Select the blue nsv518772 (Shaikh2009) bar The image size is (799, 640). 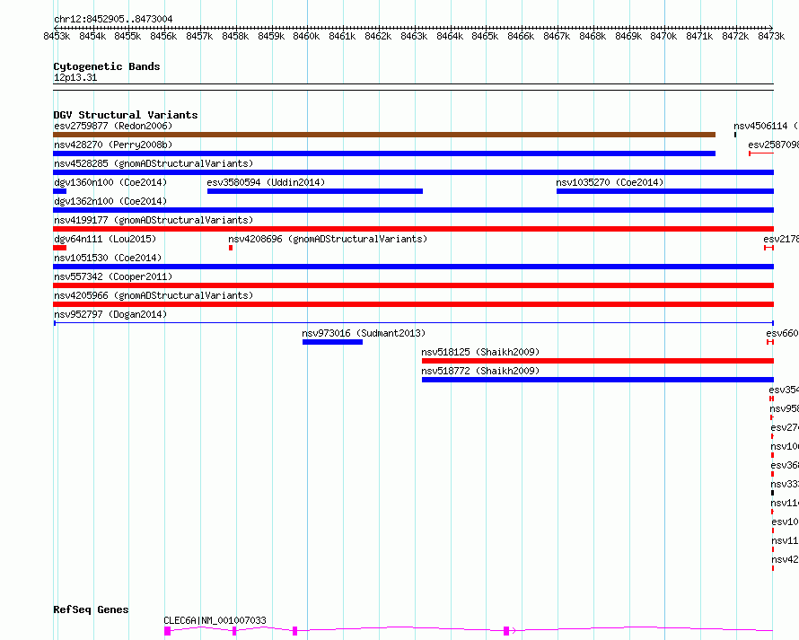[x=597, y=380]
